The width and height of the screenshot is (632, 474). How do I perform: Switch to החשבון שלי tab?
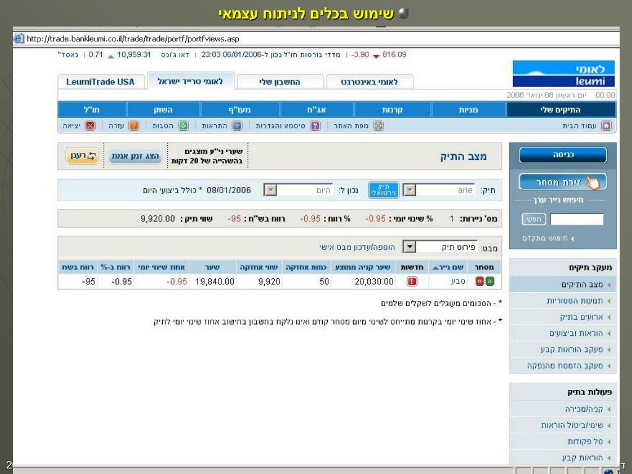point(280,82)
